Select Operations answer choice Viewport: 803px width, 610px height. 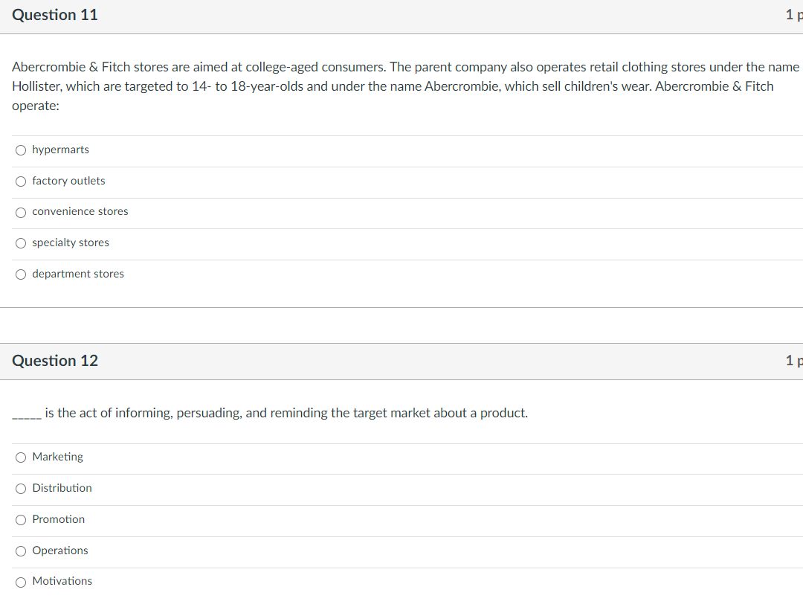(x=21, y=551)
